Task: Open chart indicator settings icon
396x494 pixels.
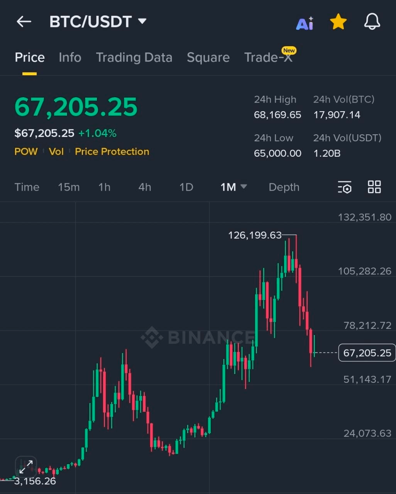Action: click(344, 187)
